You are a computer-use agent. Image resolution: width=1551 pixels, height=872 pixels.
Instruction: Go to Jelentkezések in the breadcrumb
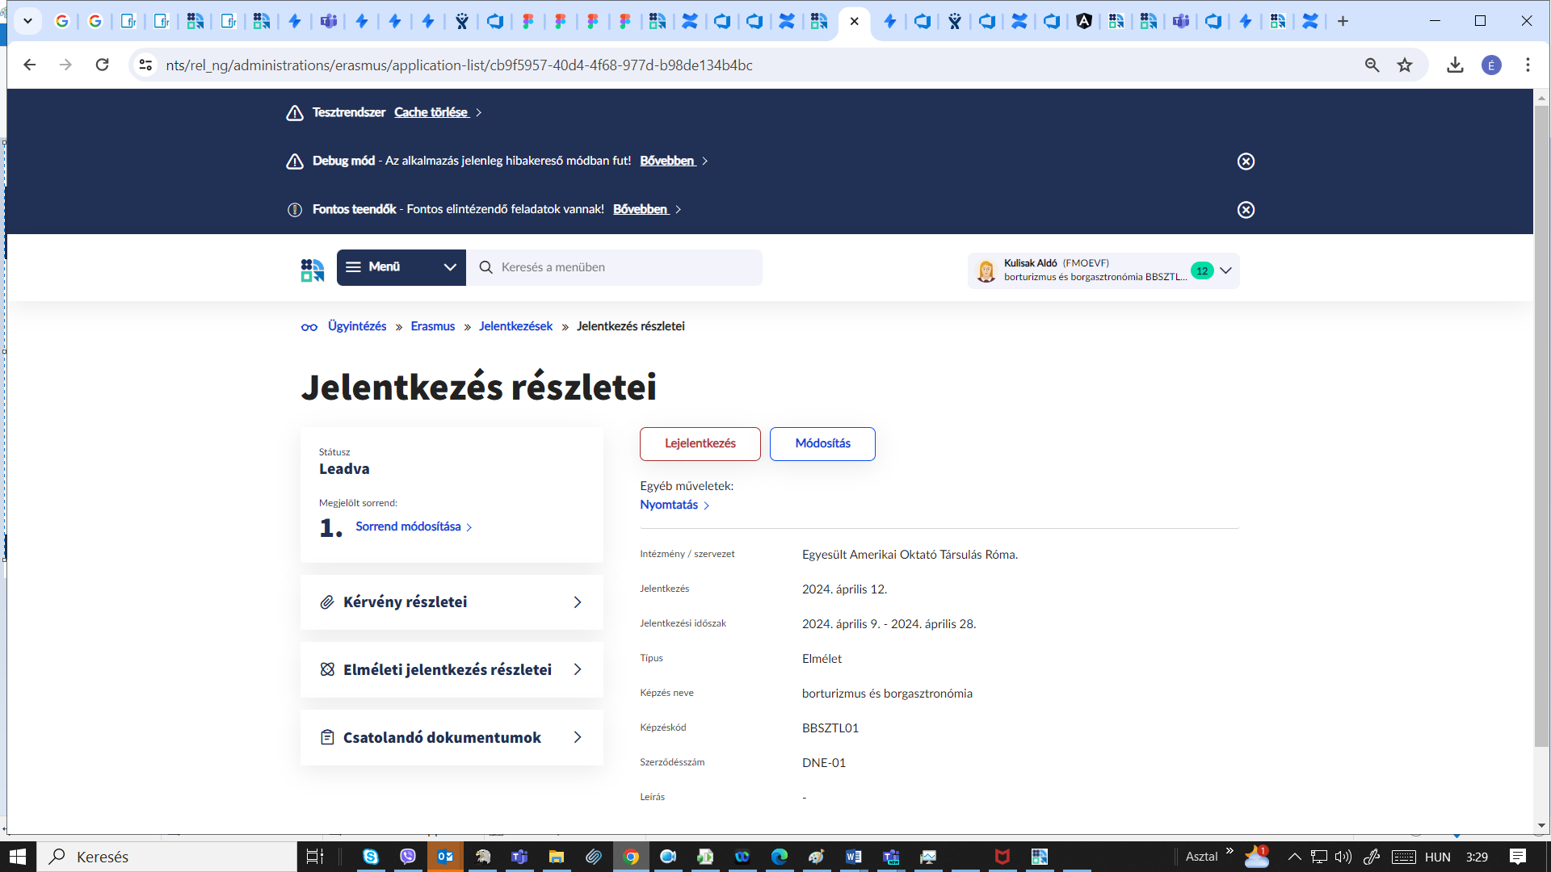[x=515, y=326]
